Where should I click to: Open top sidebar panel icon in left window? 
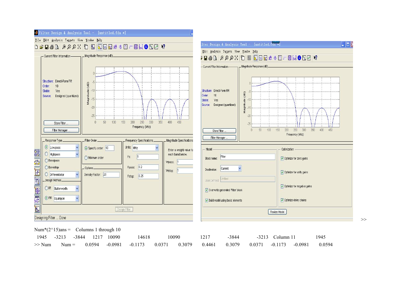[37, 153]
